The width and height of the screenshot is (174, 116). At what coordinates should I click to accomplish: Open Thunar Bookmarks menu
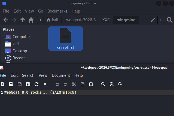coord(57,11)
